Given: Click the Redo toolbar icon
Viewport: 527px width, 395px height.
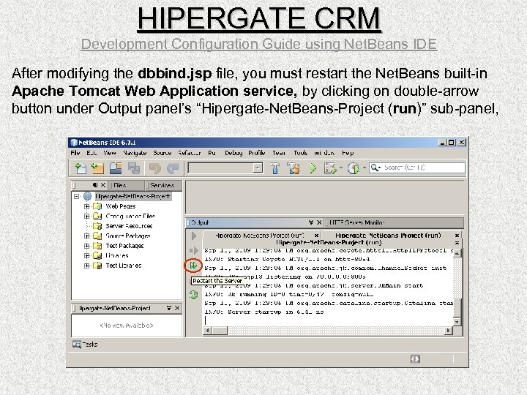Looking at the screenshot, I should [x=173, y=168].
